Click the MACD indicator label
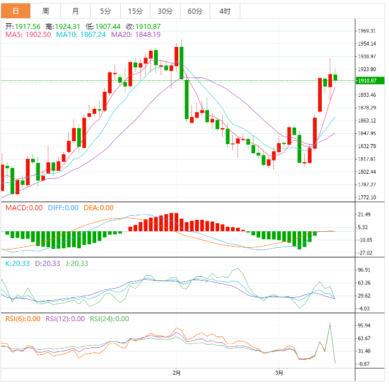Image resolution: width=389 pixels, height=385 pixels. [x=23, y=208]
